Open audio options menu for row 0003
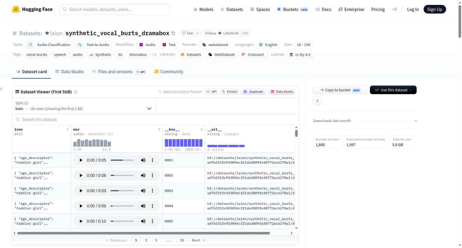462x248 pixels. coord(152,191)
